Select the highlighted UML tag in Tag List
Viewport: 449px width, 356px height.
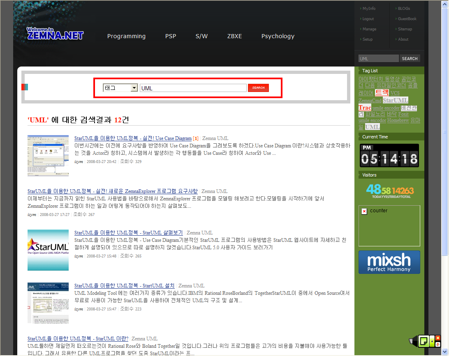tap(373, 127)
